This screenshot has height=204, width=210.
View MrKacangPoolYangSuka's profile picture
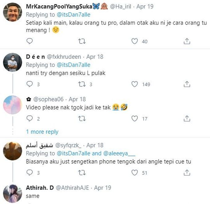[x=12, y=12]
